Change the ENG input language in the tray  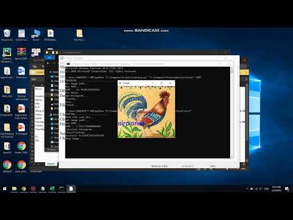[267, 189]
